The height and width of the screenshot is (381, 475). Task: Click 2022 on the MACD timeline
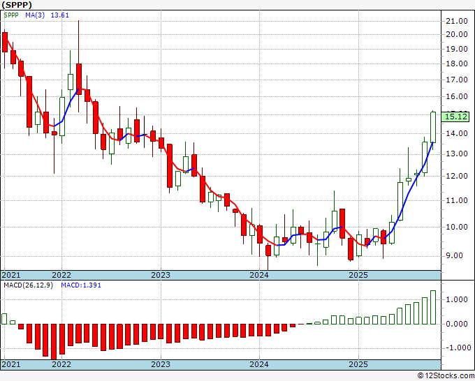[61, 364]
